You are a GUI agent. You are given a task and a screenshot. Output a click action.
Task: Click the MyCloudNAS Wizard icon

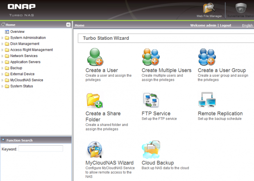(95, 149)
